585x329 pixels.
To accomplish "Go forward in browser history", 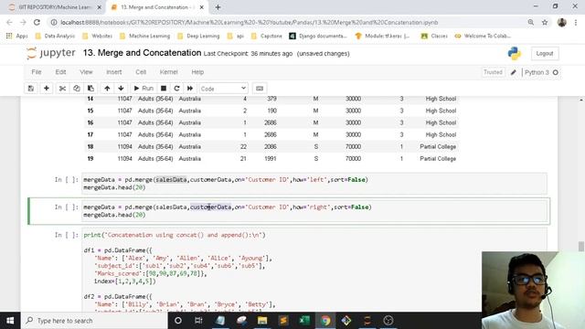I will pyautogui.click(x=23, y=22).
